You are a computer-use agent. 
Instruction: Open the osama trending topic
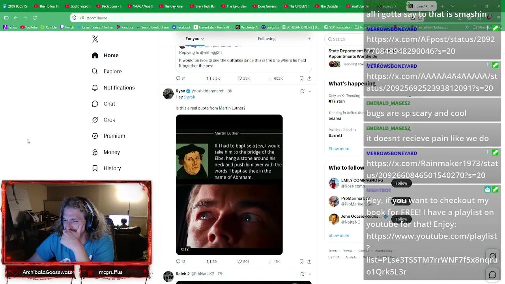(x=335, y=118)
